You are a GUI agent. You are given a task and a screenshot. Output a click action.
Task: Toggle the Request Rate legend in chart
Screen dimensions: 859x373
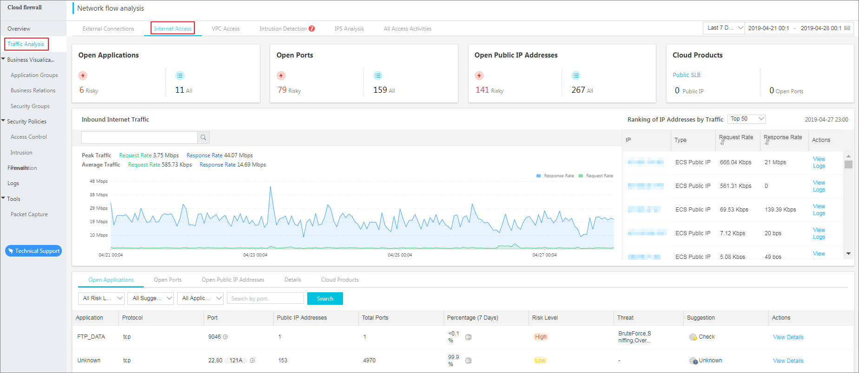596,176
